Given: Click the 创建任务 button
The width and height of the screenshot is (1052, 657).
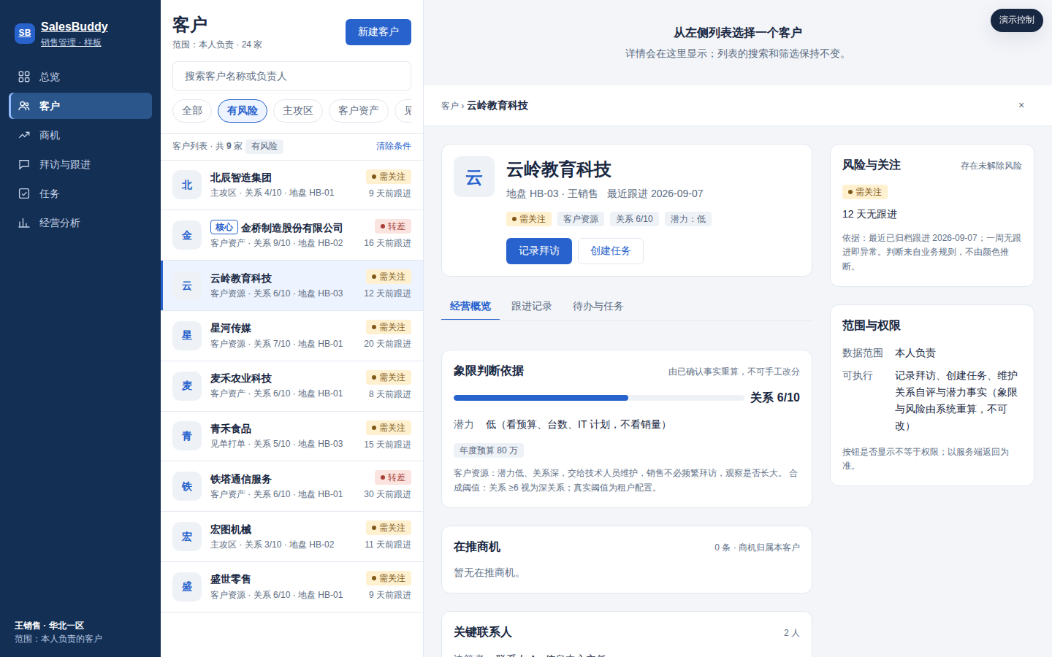Looking at the screenshot, I should 611,251.
